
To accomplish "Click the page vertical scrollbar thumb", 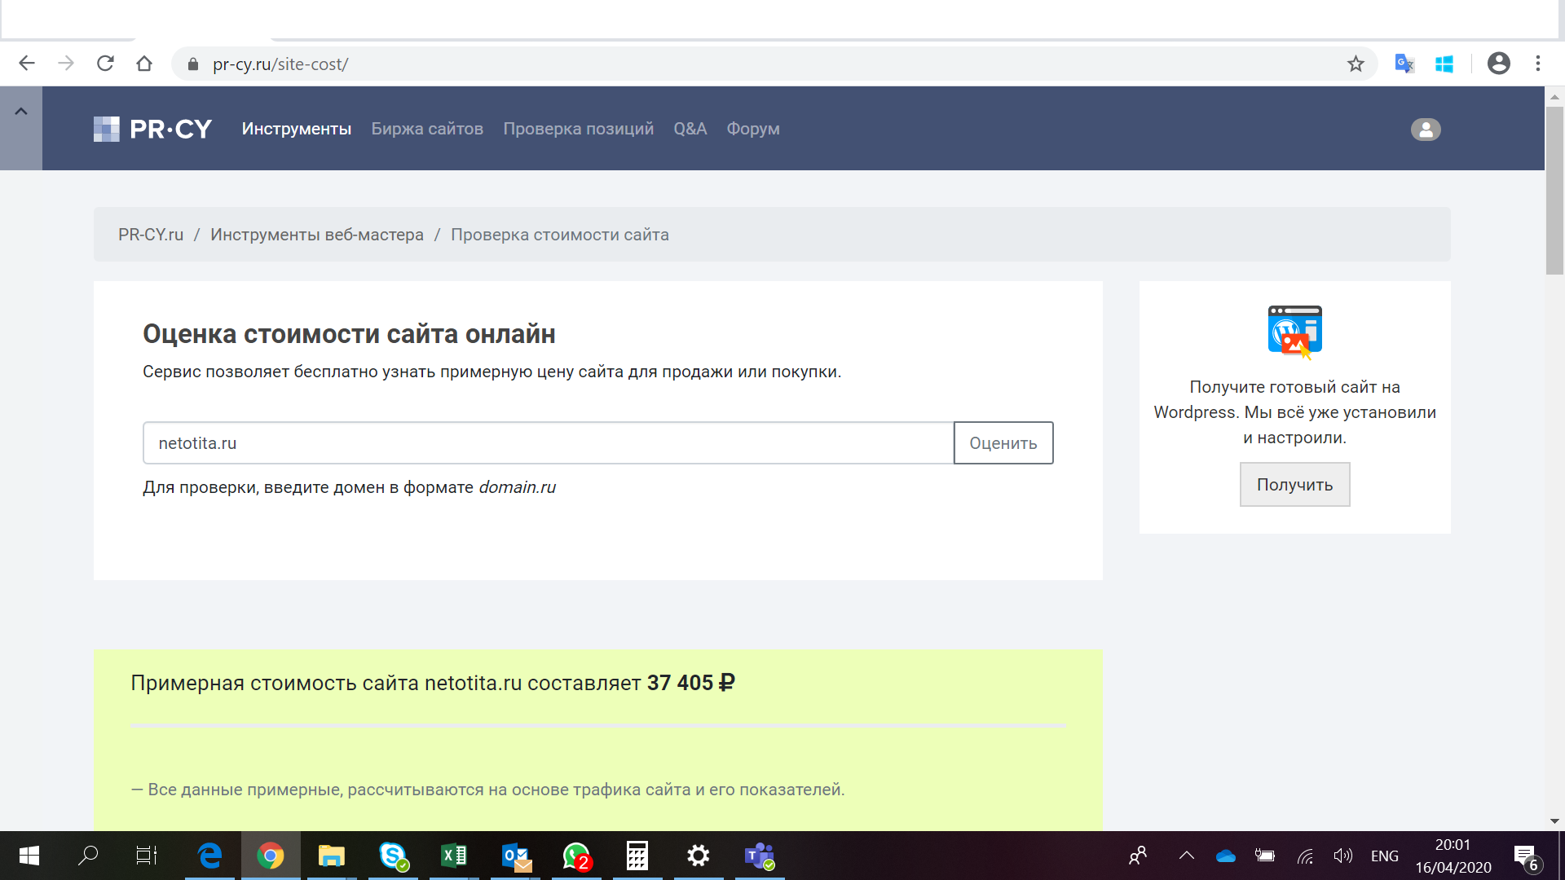I will (x=1554, y=189).
